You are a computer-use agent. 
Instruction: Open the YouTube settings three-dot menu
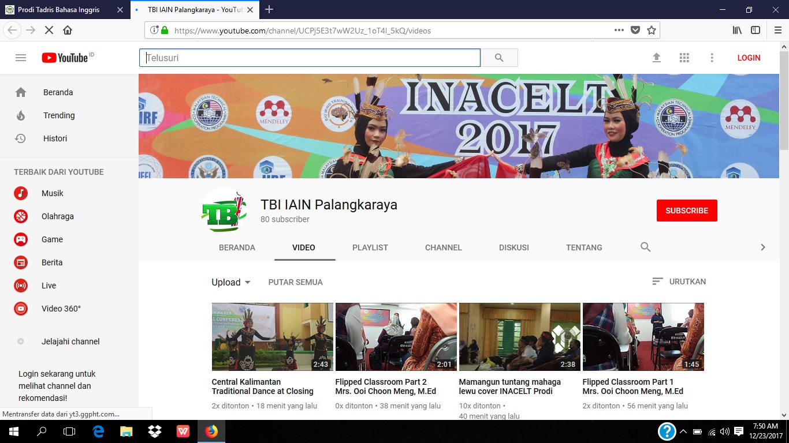point(712,58)
